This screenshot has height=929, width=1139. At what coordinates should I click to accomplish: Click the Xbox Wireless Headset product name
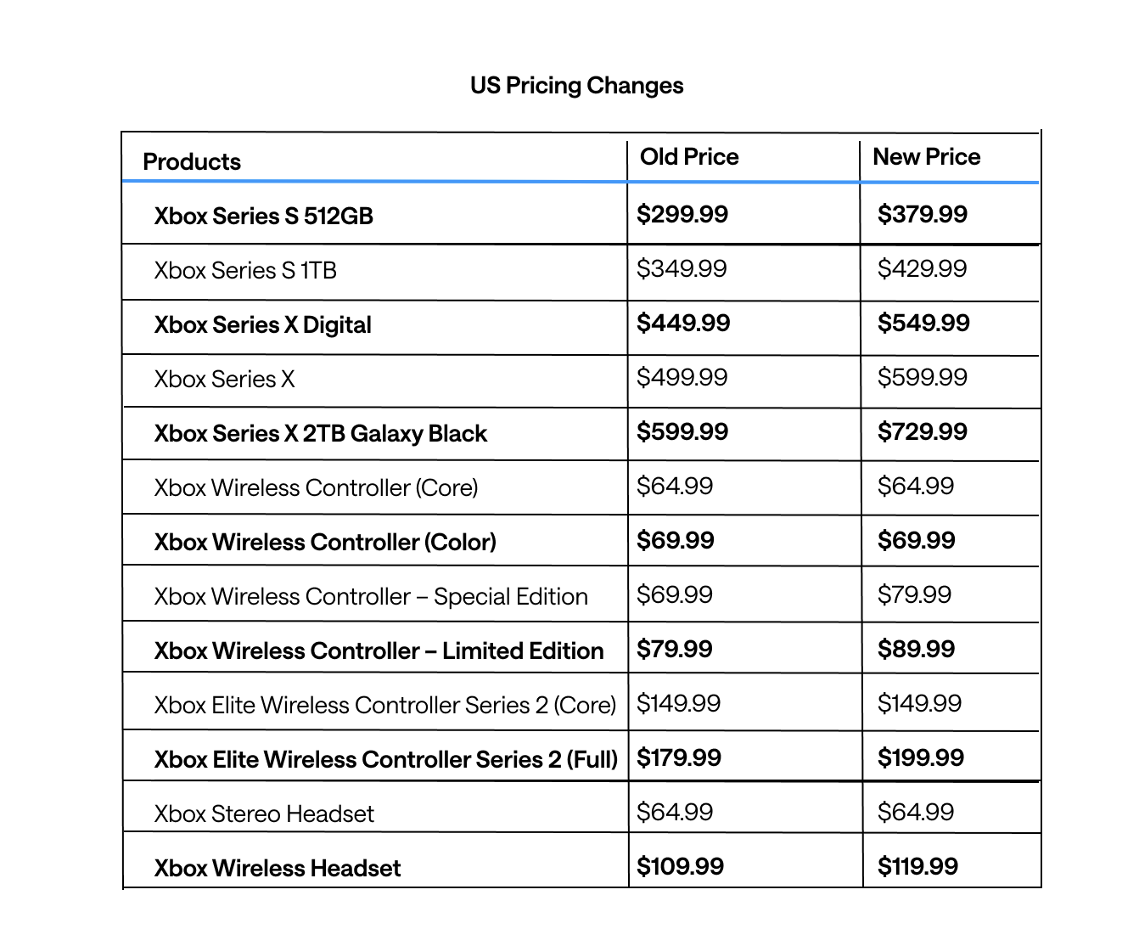(x=278, y=869)
